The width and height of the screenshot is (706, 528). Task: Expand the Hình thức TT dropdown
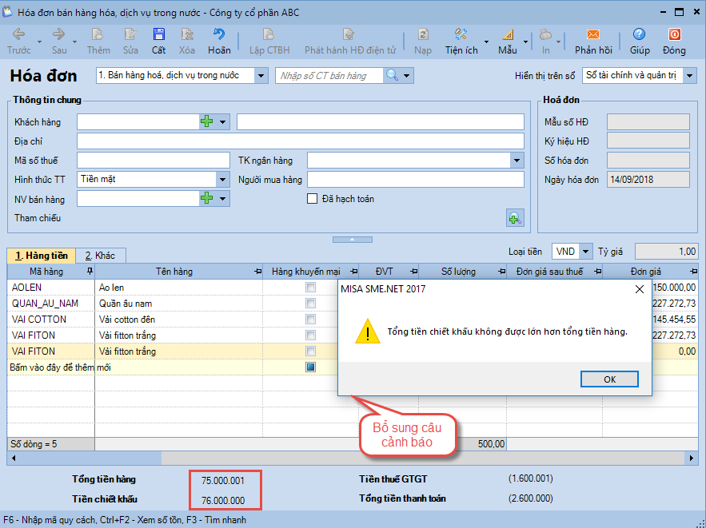[222, 179]
